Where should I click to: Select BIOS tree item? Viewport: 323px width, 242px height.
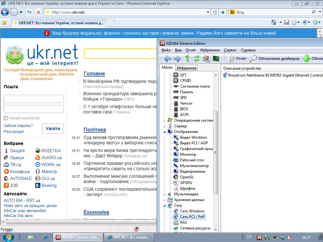184,109
